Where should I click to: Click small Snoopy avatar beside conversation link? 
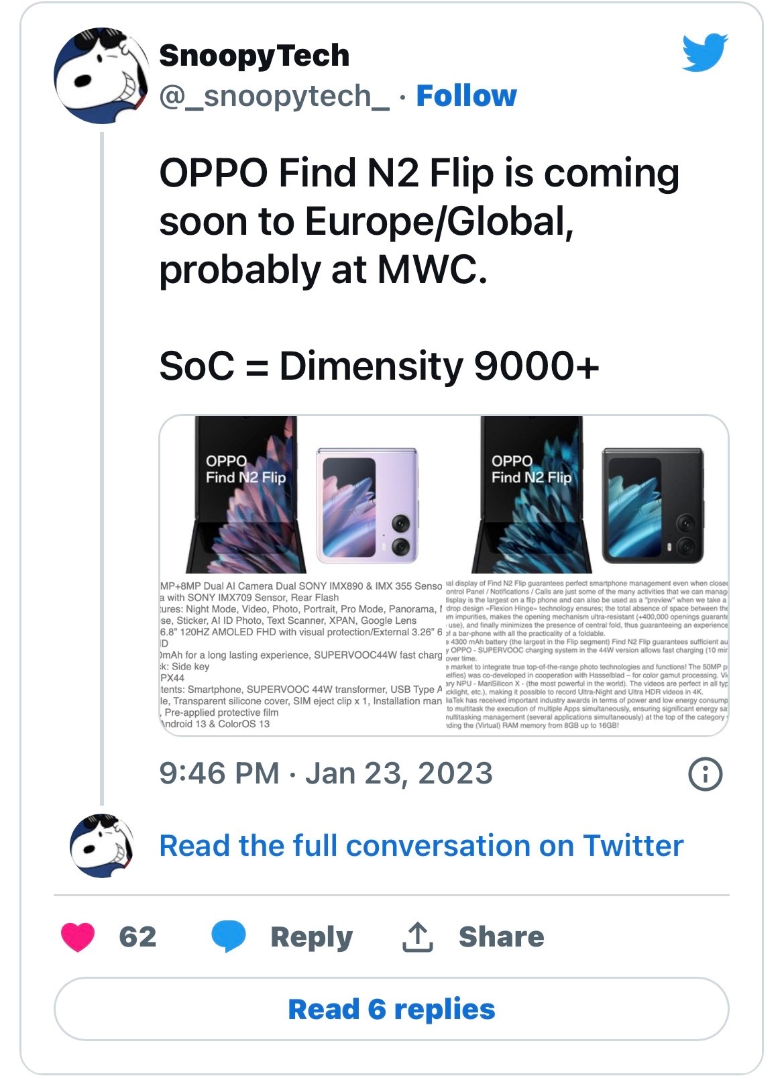(102, 846)
